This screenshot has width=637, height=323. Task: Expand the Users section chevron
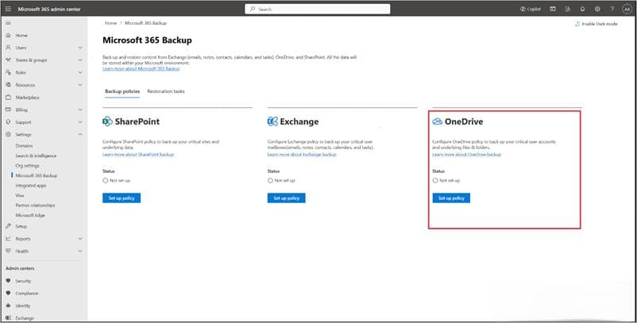coord(80,48)
